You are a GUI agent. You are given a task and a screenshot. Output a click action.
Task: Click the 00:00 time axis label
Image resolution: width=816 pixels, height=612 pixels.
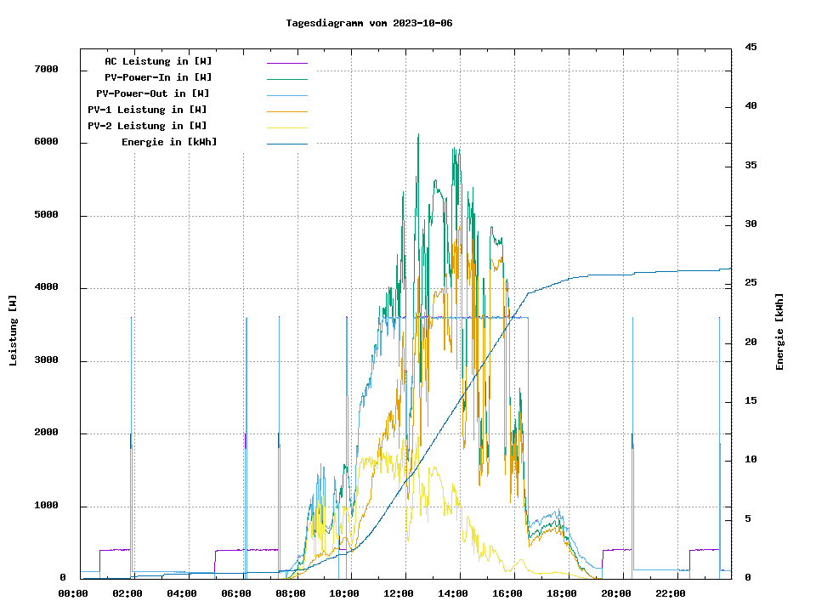coord(72,593)
